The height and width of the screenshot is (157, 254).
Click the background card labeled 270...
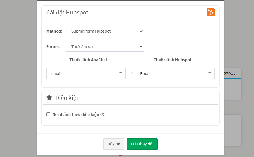[x=233, y=84]
